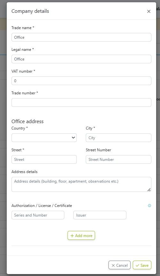Close the Company details dialog
This screenshot has height=276, width=160.
coord(149,11)
